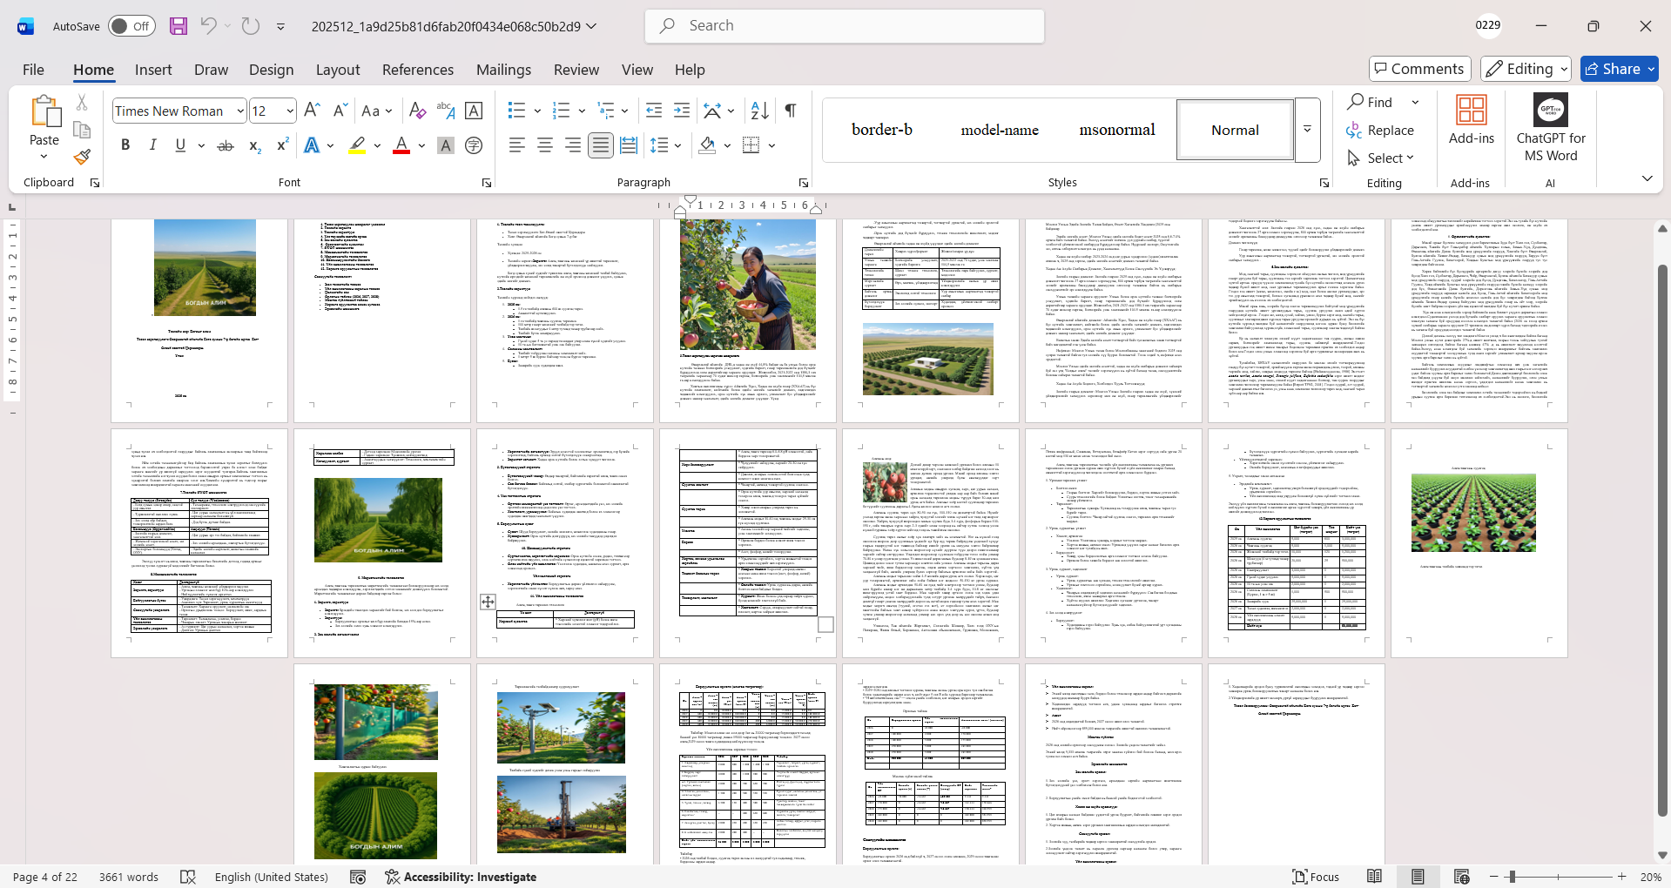Open the font name dropdown

(x=240, y=111)
